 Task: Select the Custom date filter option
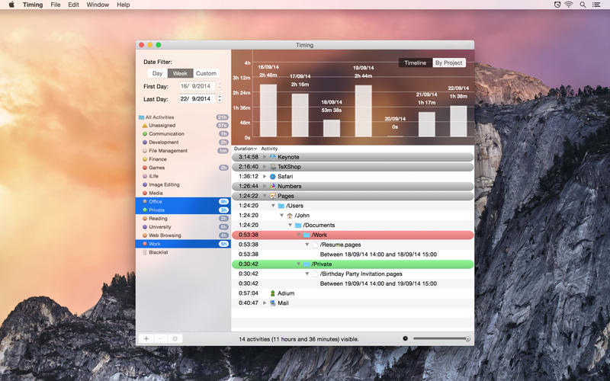206,74
